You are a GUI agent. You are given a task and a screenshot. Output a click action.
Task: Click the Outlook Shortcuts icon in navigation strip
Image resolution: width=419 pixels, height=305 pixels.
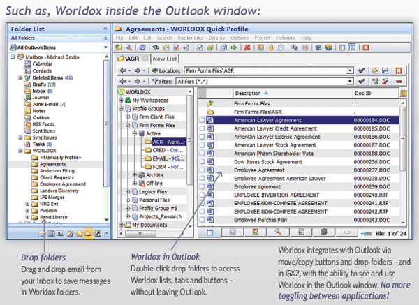click(x=98, y=233)
